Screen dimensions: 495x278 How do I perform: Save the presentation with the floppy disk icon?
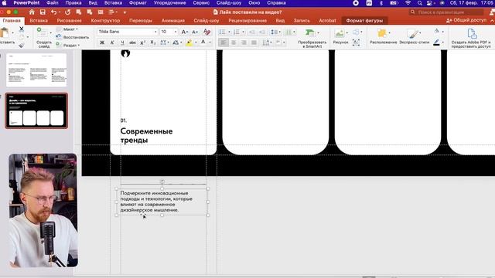[x=43, y=12]
